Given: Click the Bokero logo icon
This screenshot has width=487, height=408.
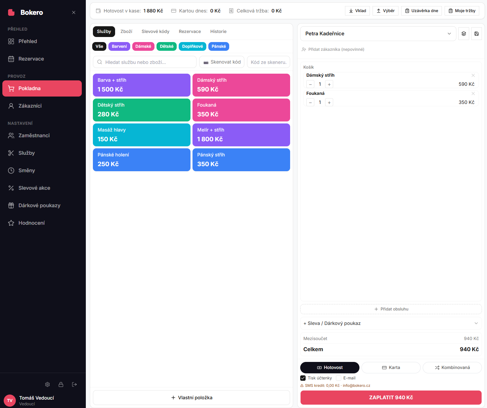Looking at the screenshot, I should point(11,12).
